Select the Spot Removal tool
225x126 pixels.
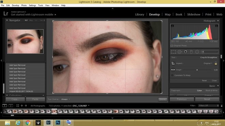click(180, 52)
